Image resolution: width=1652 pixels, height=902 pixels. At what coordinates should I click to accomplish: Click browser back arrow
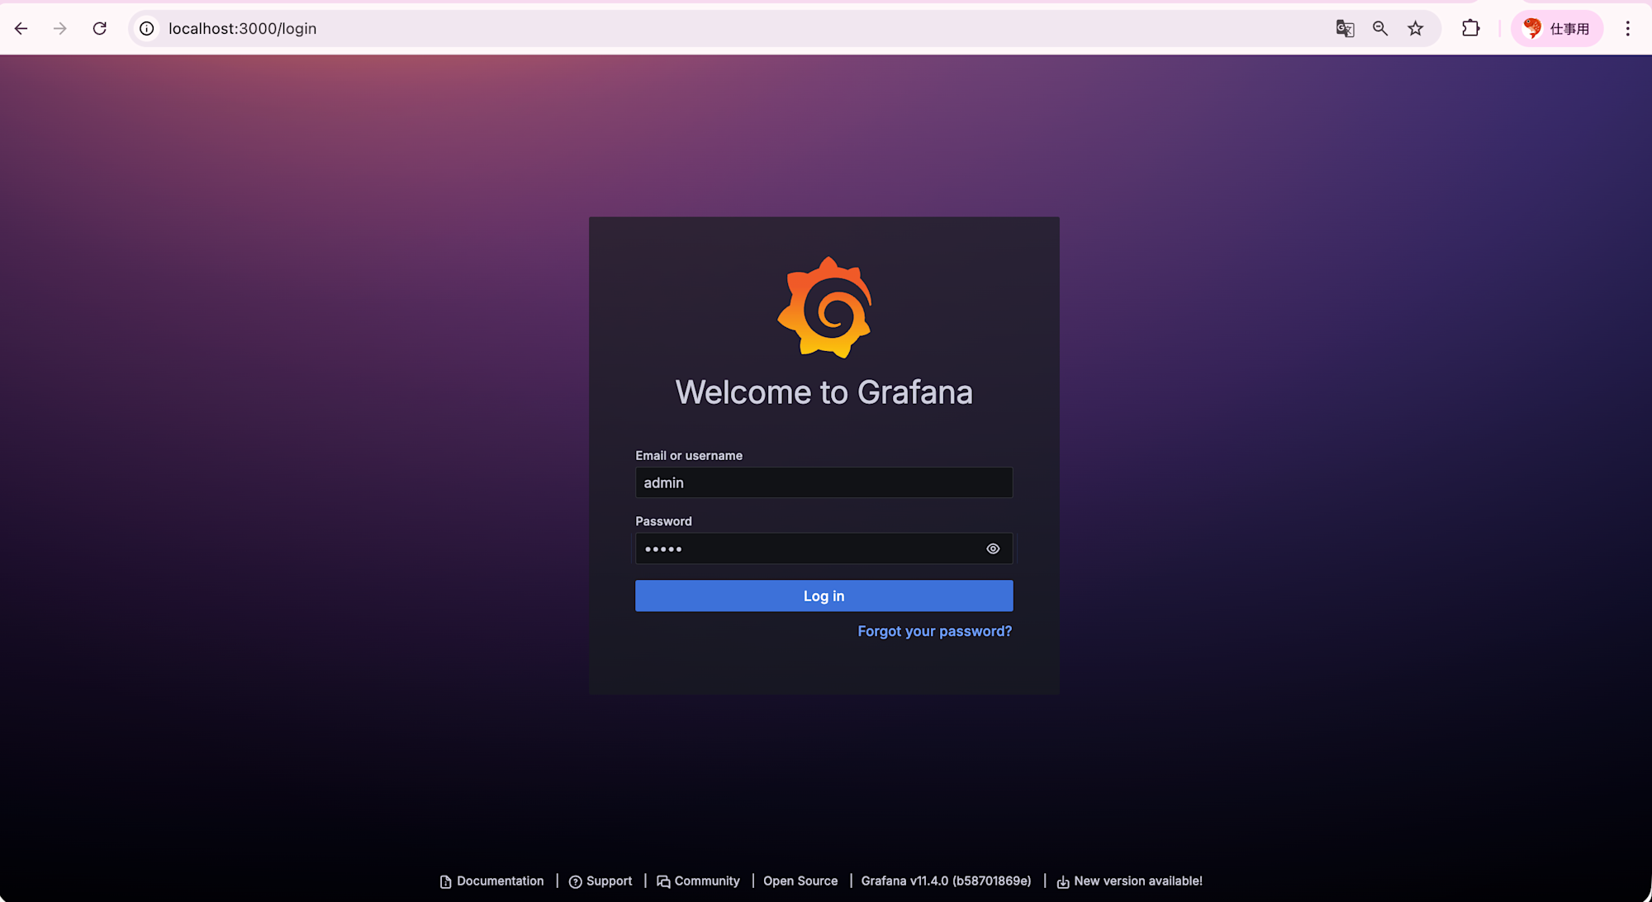pos(21,28)
